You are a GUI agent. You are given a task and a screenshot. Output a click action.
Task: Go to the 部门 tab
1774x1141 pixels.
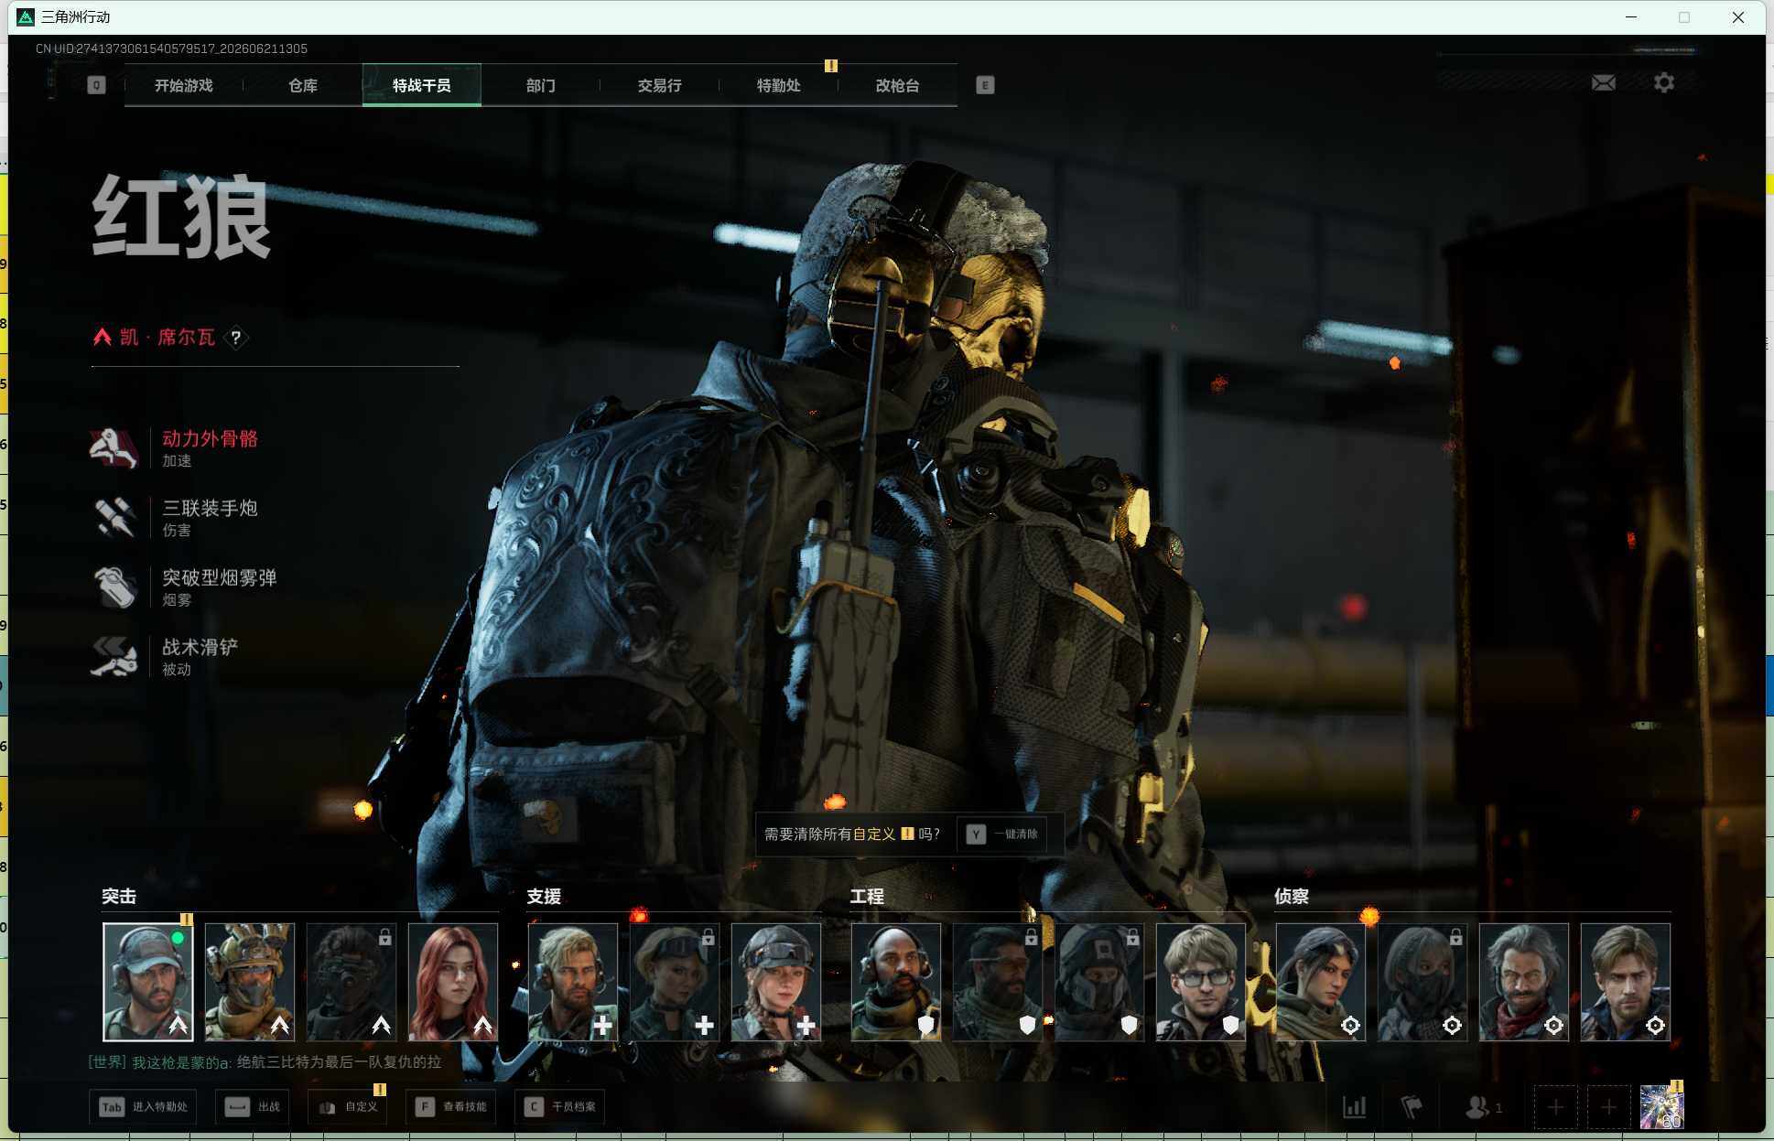point(540,85)
